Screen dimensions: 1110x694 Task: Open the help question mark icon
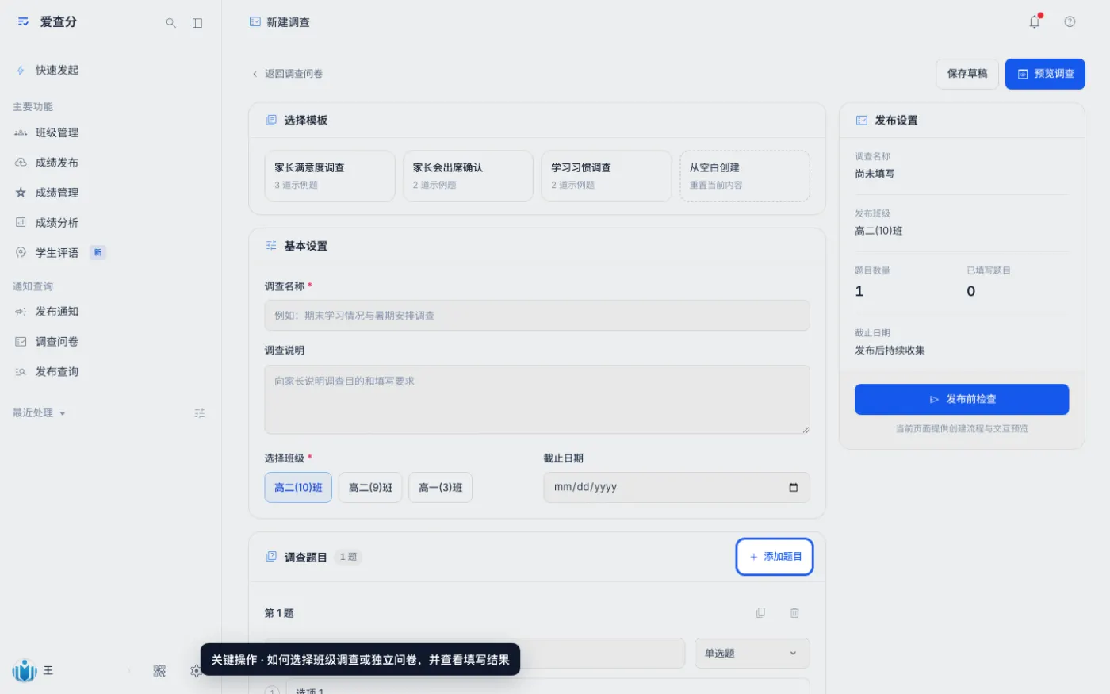(x=1070, y=22)
